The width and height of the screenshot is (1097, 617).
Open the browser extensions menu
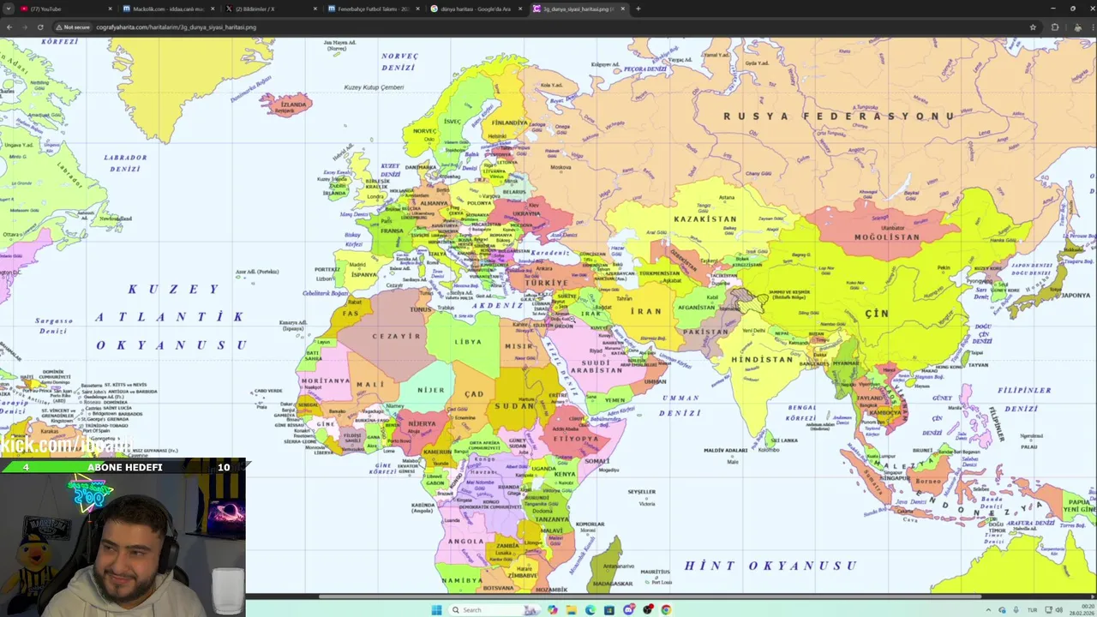[1055, 27]
